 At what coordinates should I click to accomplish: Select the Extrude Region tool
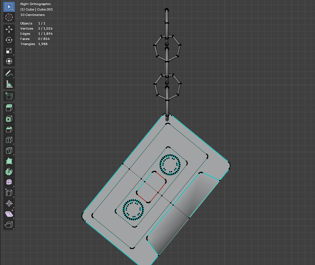pyautogui.click(x=9, y=108)
